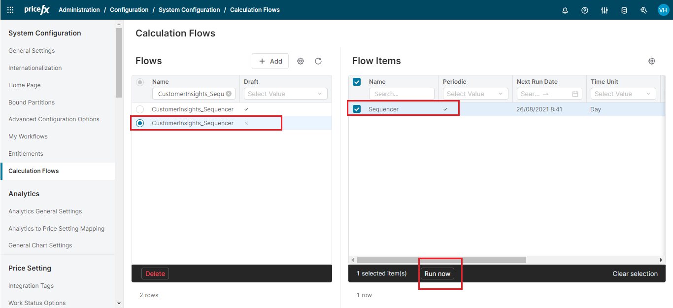This screenshot has height=308, width=673.
Task: Open the Time Unit filter dropdown
Action: point(623,94)
